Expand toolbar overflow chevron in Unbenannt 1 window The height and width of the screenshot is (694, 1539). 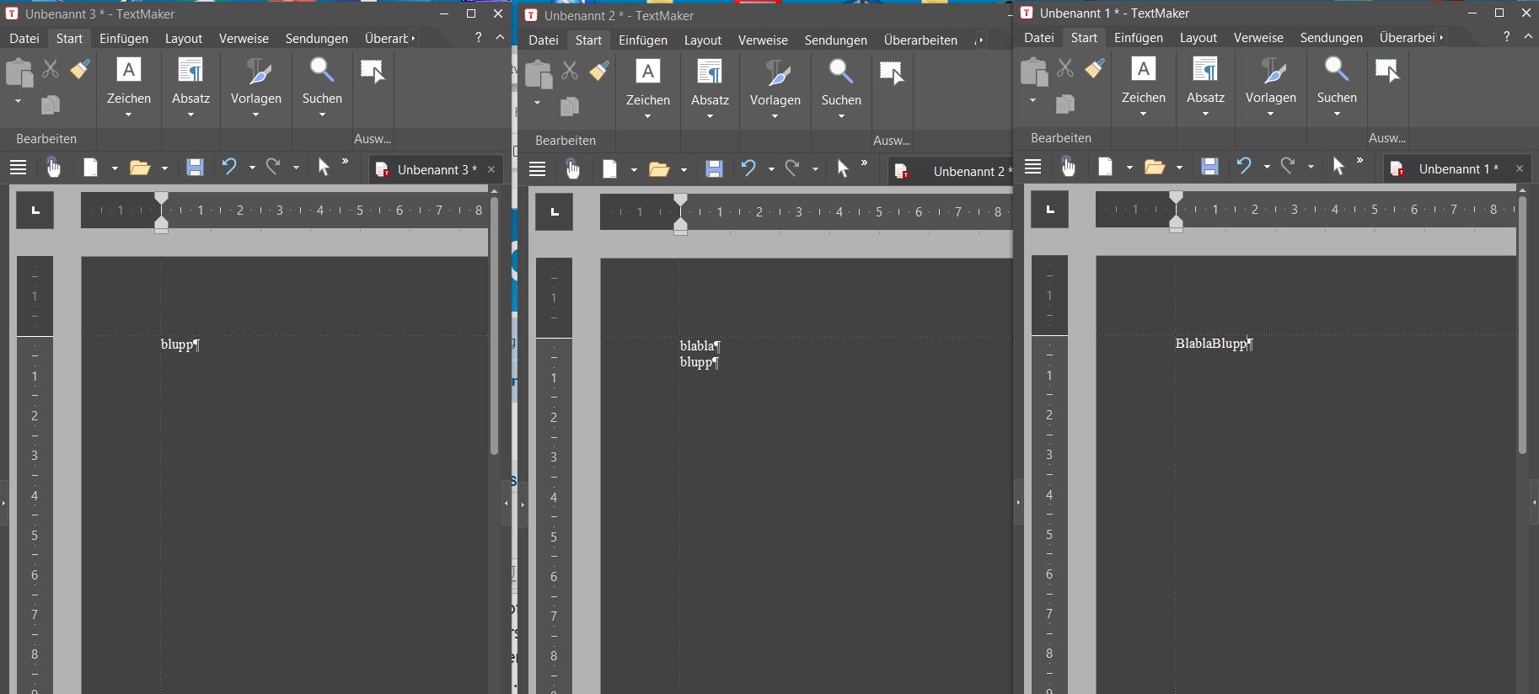(x=1359, y=161)
